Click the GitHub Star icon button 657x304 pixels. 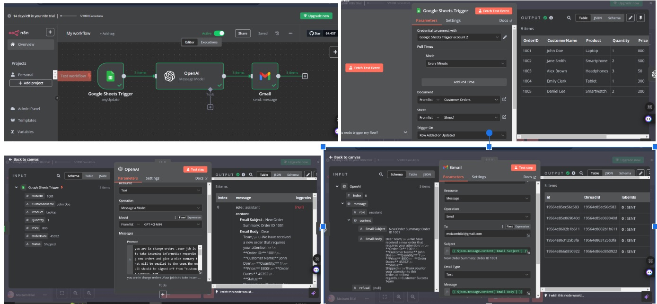click(315, 34)
